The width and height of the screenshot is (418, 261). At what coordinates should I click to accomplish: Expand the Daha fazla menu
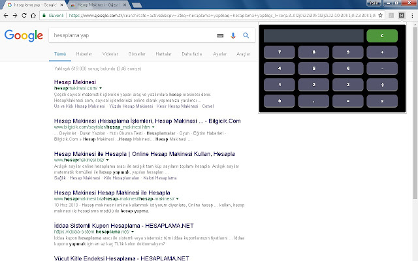point(191,54)
